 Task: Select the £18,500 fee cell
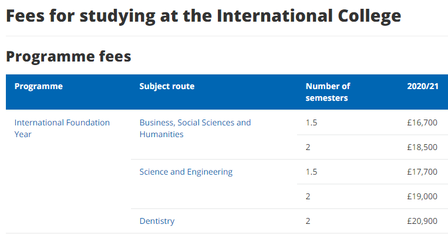pos(422,147)
